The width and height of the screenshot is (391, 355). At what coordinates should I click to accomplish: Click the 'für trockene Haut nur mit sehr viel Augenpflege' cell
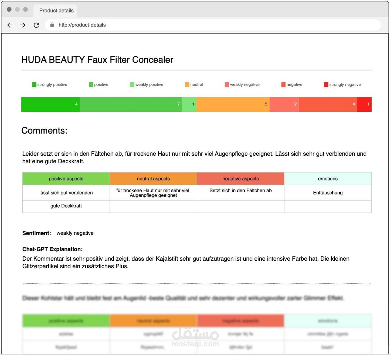pos(153,193)
